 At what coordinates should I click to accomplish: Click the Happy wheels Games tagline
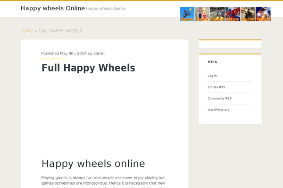coord(106,8)
